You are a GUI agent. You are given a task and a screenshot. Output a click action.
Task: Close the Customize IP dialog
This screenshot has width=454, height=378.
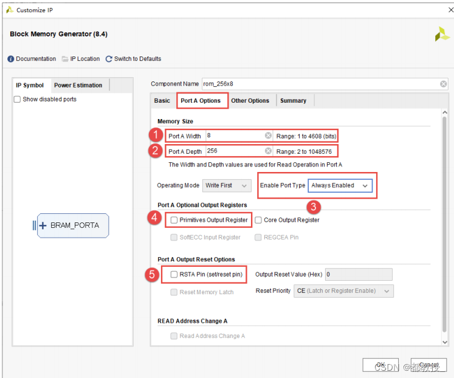pos(450,10)
